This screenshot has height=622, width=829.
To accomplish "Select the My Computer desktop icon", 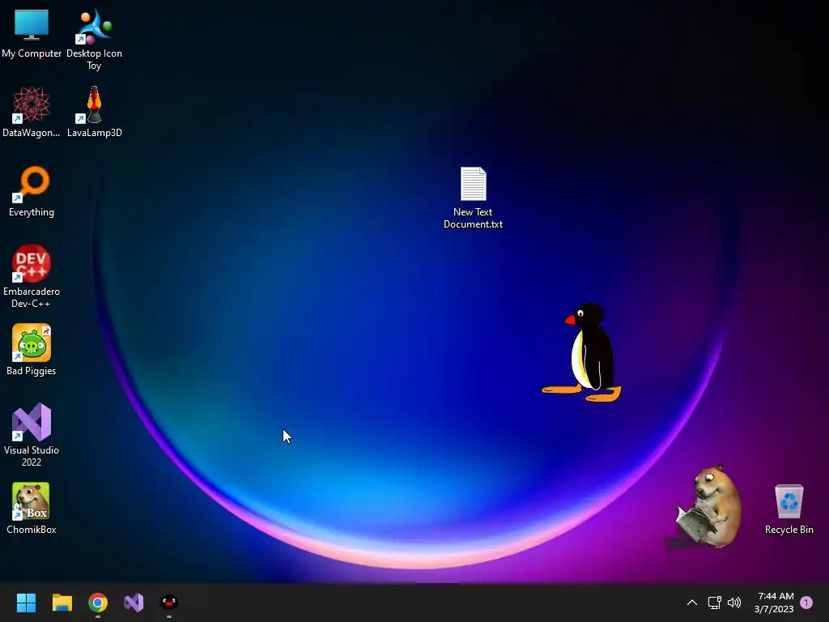I will pos(32,32).
